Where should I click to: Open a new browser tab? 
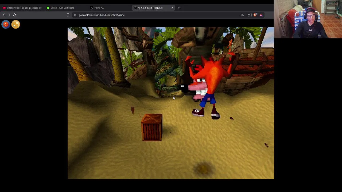pyautogui.click(x=179, y=8)
